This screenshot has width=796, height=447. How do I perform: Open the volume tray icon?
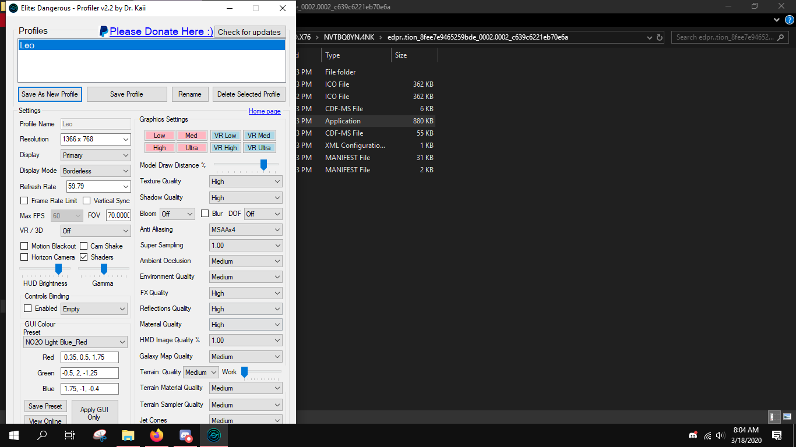point(720,435)
